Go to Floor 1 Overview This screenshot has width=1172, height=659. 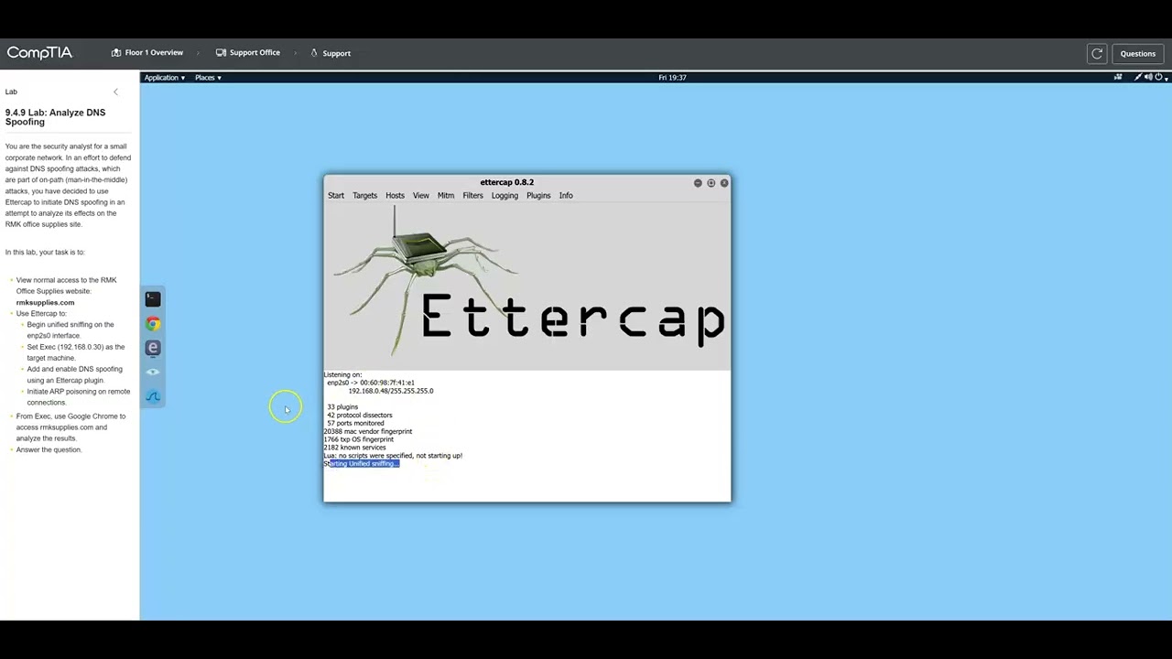[147, 53]
